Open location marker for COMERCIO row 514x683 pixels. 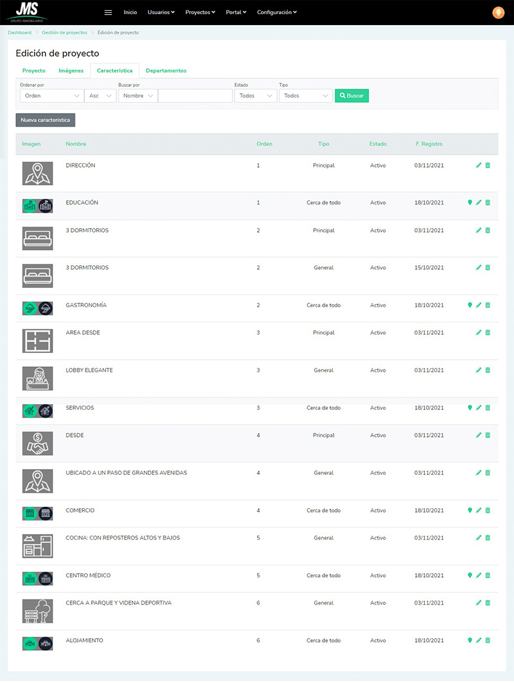point(470,511)
